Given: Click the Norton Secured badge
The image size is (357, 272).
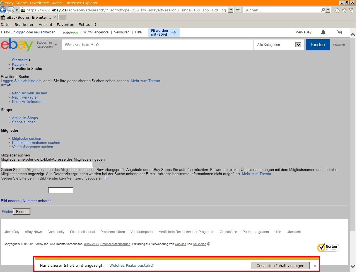Looking at the screenshot, I should tap(328, 247).
